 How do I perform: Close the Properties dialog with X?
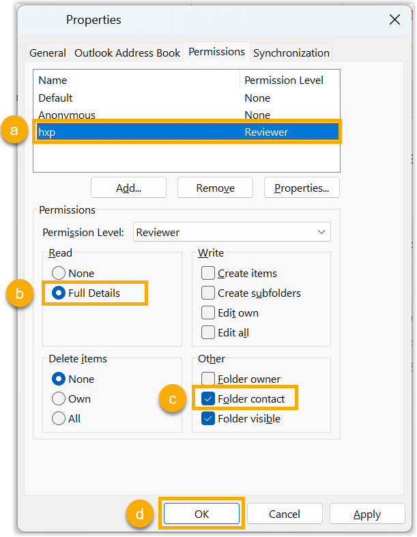(x=394, y=20)
